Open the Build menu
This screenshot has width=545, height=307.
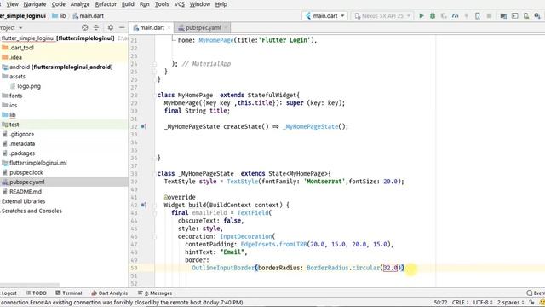click(128, 4)
